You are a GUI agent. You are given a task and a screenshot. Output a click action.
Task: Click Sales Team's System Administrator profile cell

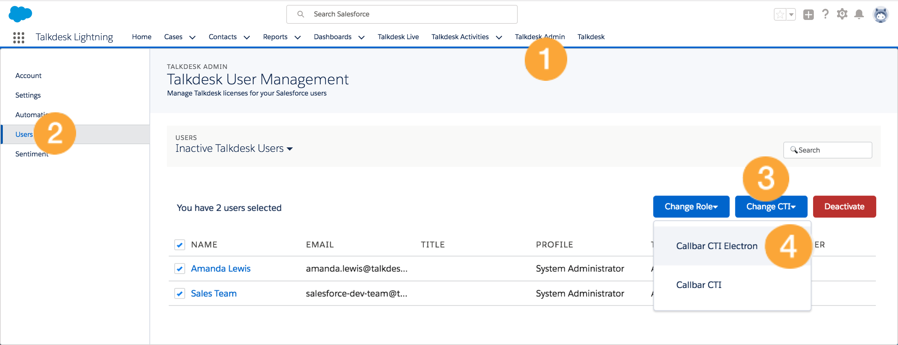tap(580, 293)
